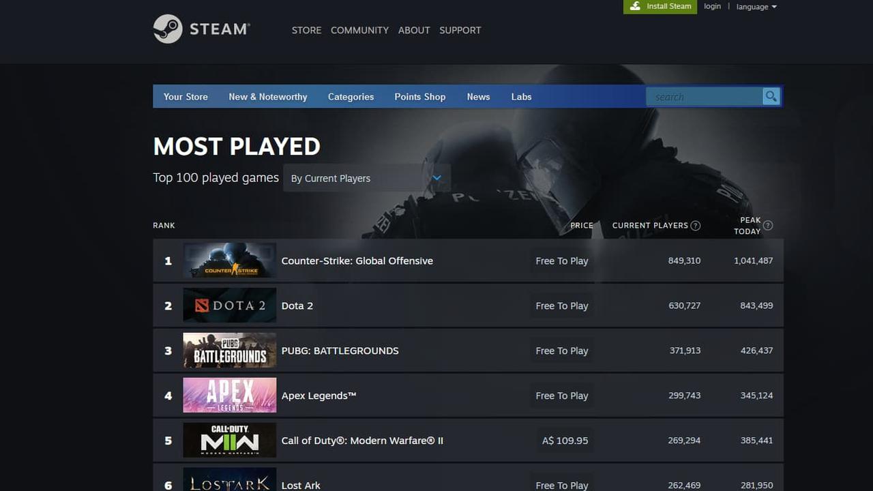Open the SUPPORT page
873x491 pixels.
(x=460, y=30)
